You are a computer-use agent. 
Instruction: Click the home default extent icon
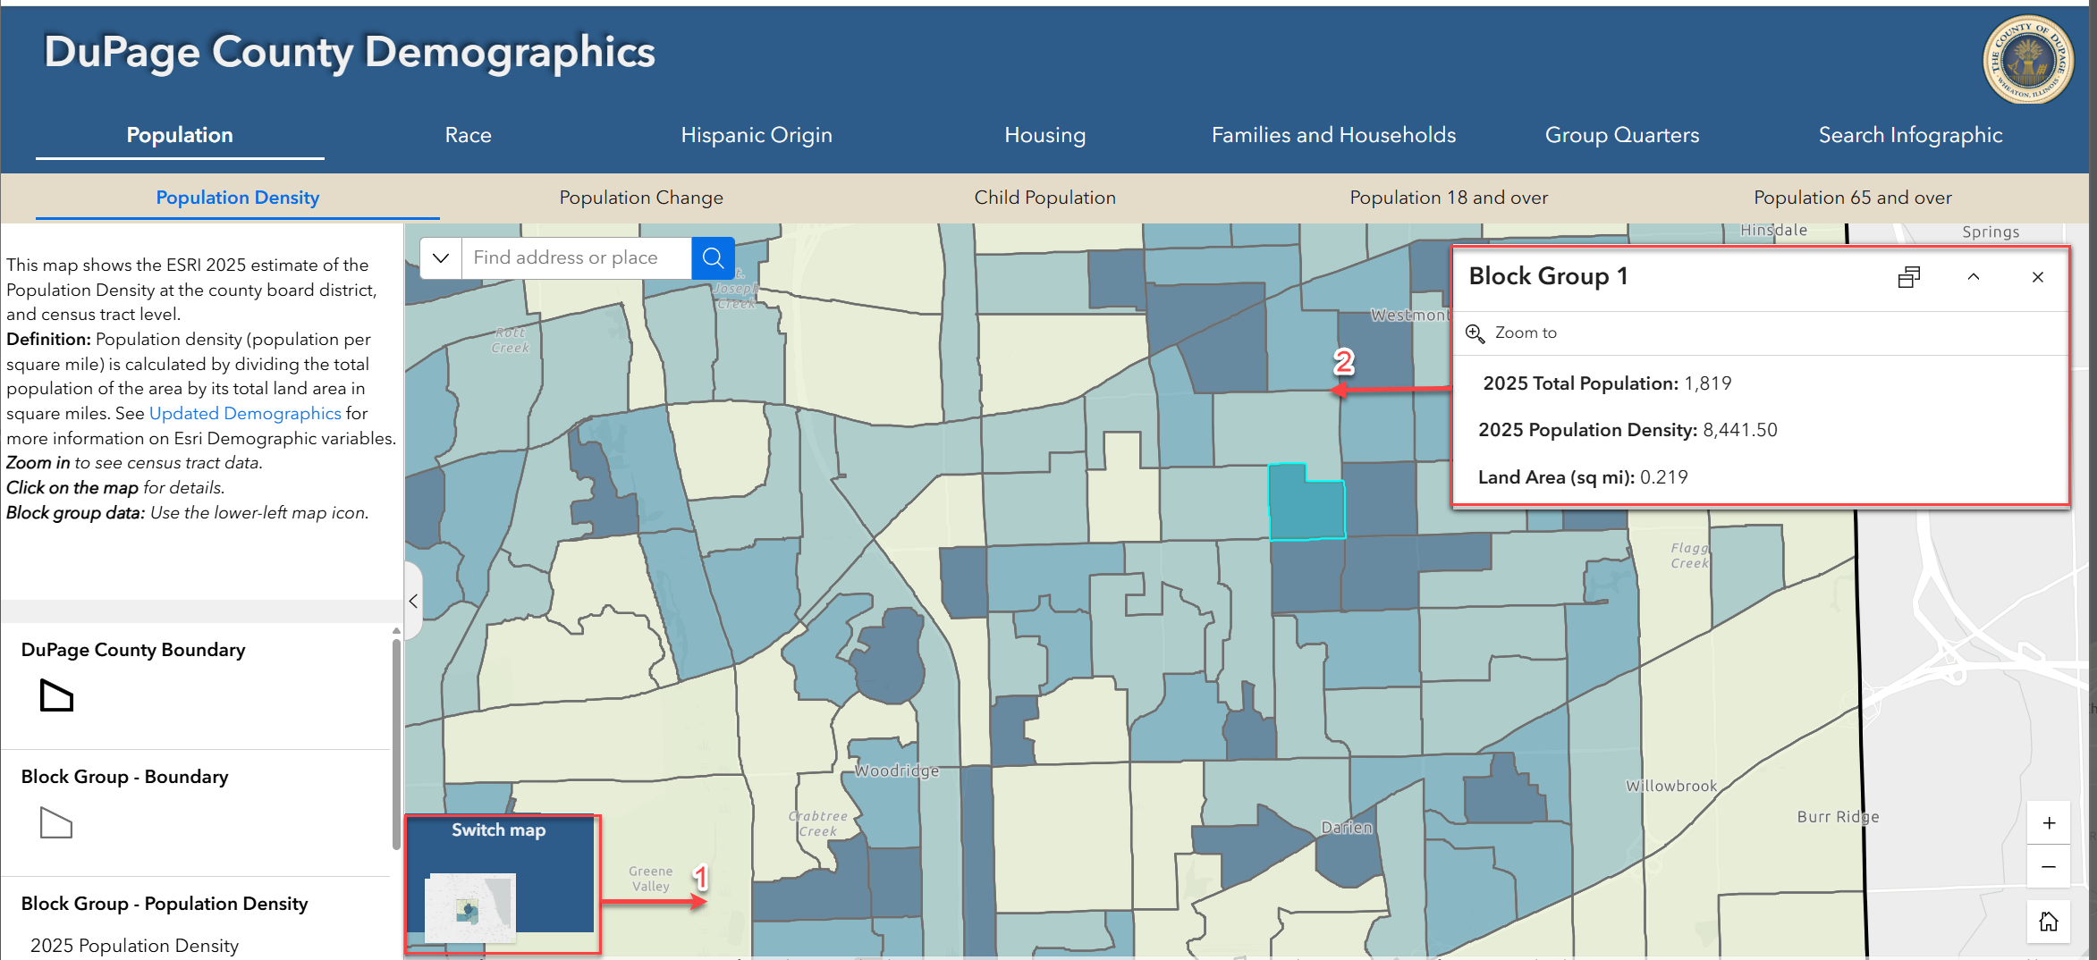click(x=2049, y=921)
